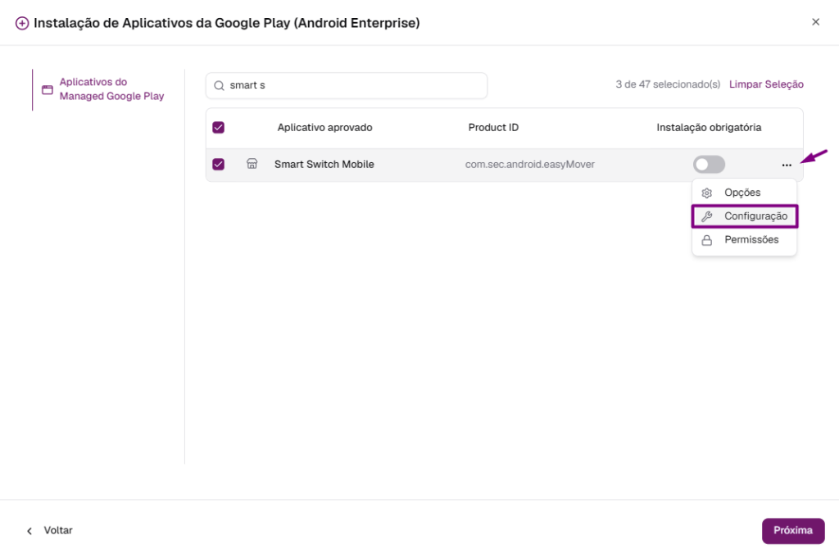Click the lock icon next to Permissões
839x558 pixels.
[x=707, y=240]
